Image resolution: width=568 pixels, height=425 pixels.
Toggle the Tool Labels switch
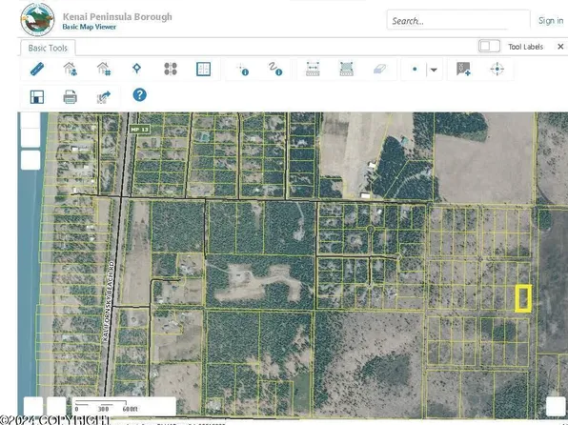point(489,47)
